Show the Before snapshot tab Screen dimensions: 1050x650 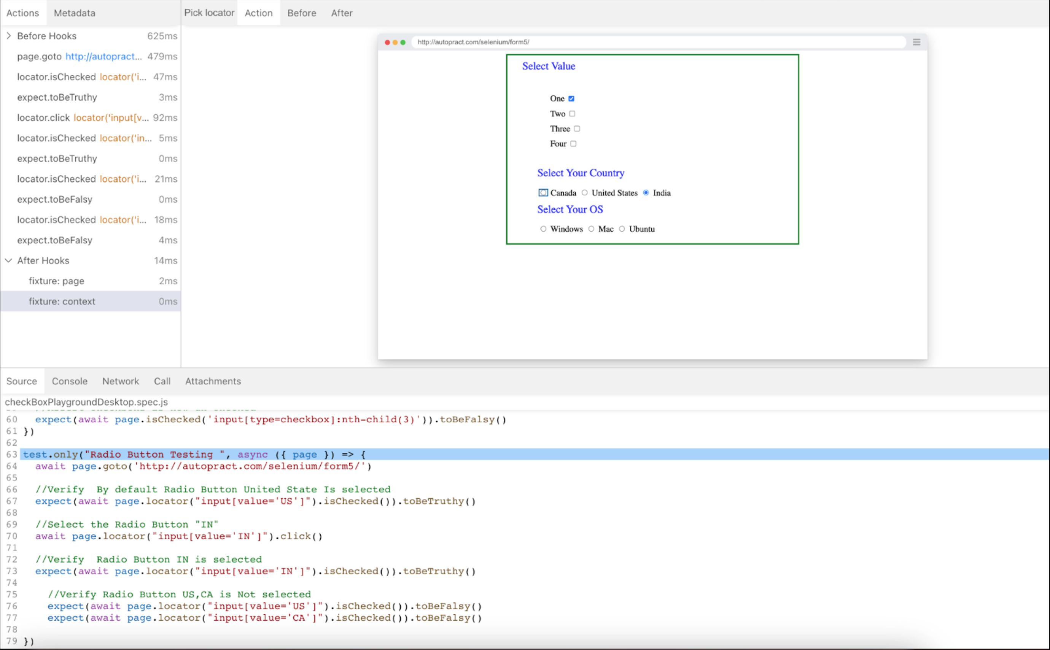coord(302,13)
